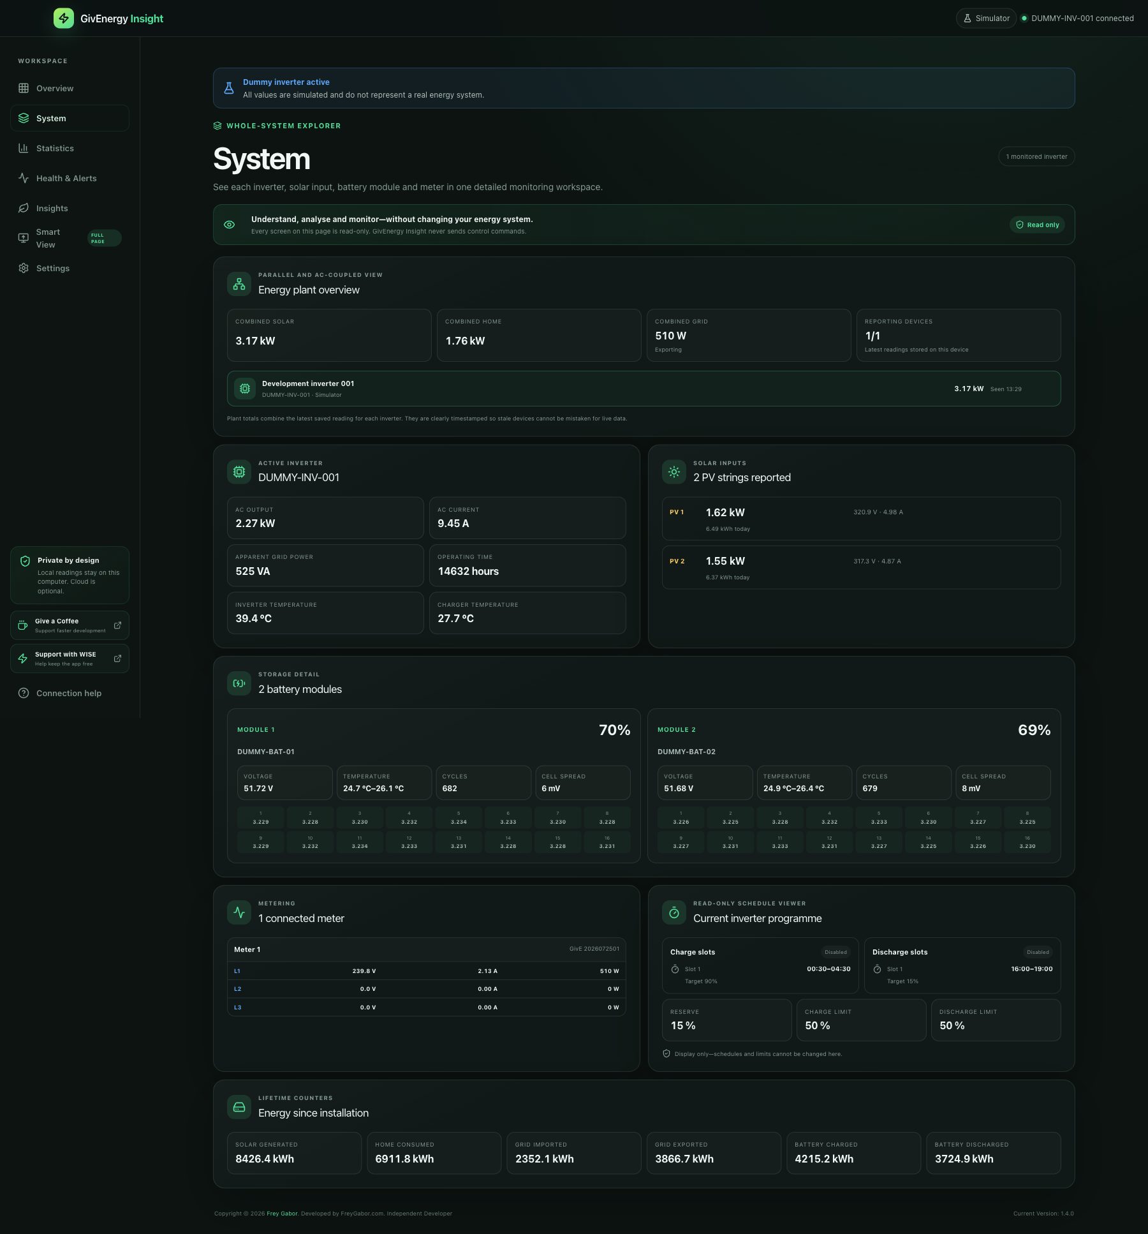Click the DUMMY-INV-001 connected status indicator
The image size is (1148, 1234).
coord(1077,19)
